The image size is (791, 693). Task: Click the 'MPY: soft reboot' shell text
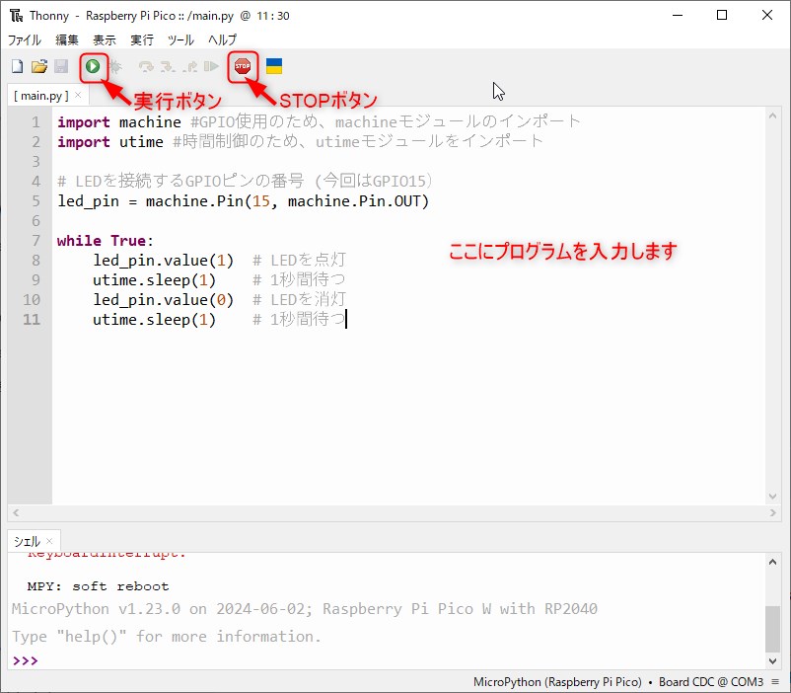98,586
